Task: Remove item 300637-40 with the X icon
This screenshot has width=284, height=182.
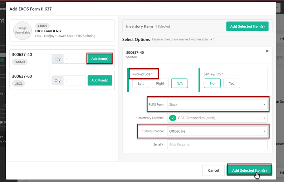Action: (267, 51)
